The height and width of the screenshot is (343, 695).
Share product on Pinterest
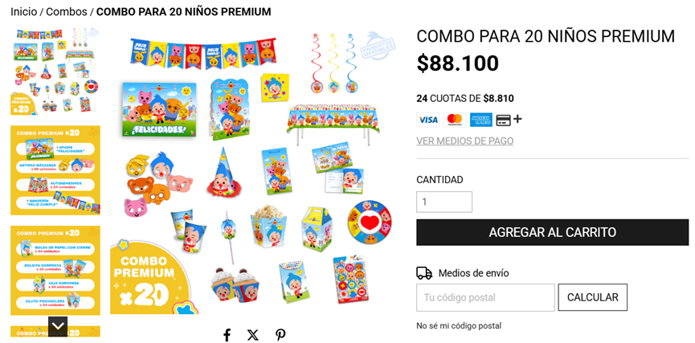tap(280, 335)
